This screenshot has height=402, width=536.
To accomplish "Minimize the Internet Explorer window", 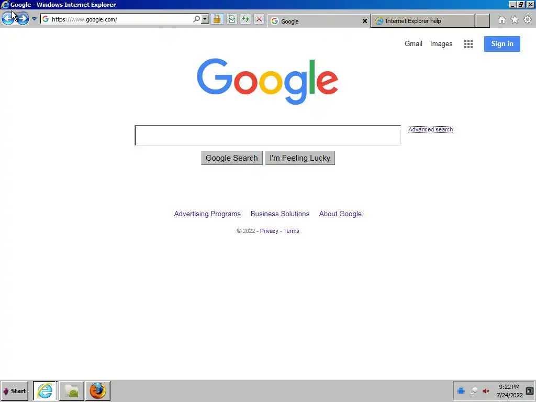I will (x=512, y=4).
